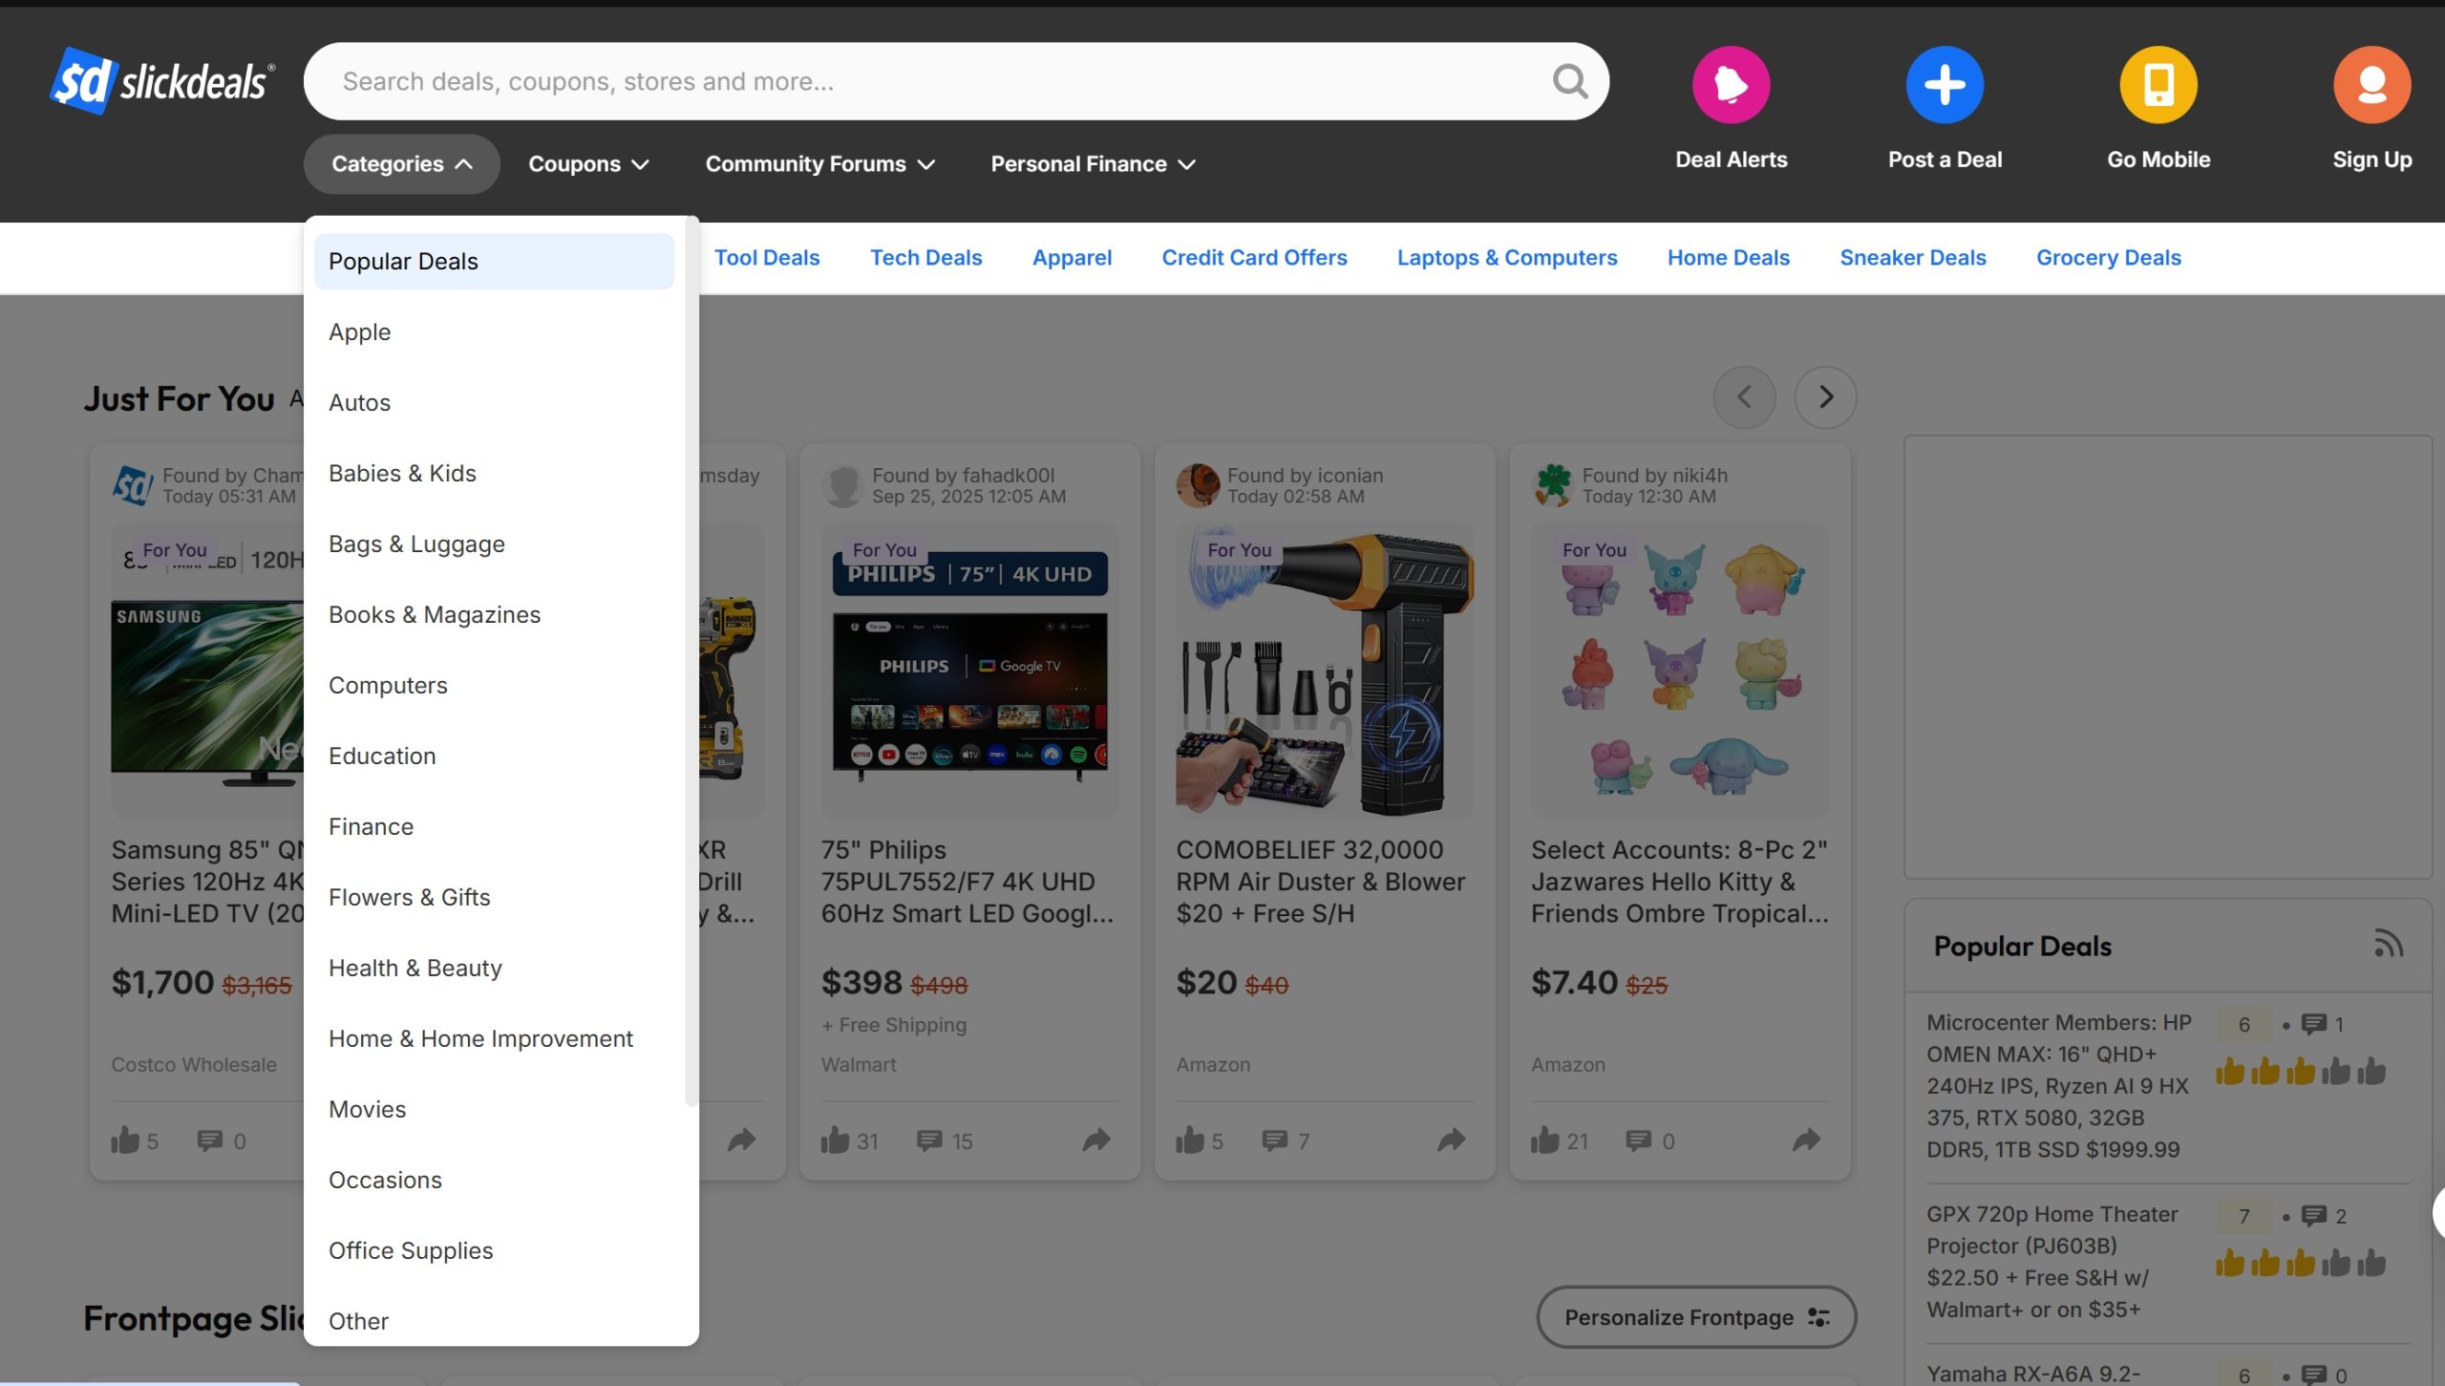Choose Flowers & Gifts category
Screen dimensions: 2445x1386
(x=494, y=898)
